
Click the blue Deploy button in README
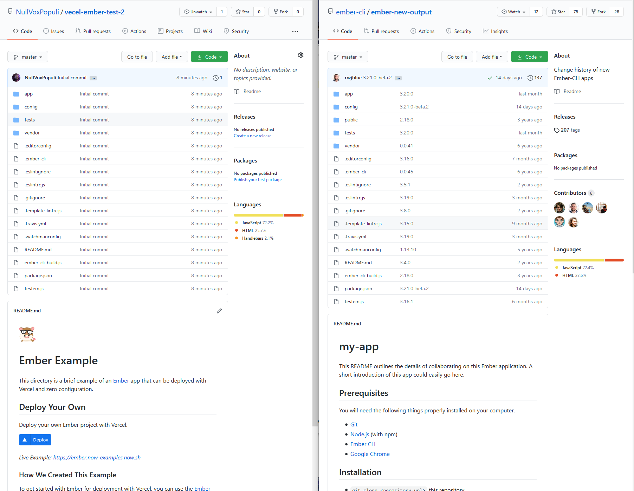pos(35,440)
